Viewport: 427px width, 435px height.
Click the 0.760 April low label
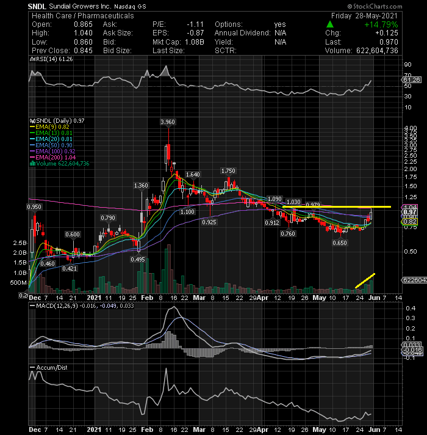(x=288, y=234)
